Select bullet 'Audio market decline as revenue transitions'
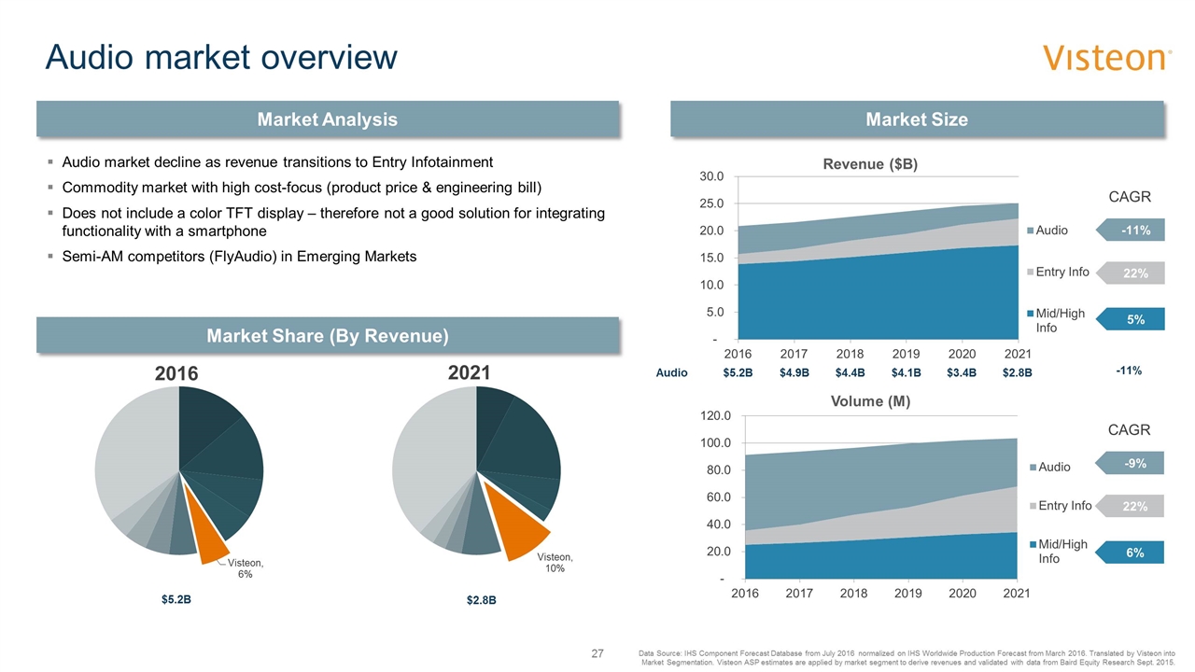The image size is (1195, 672). click(277, 161)
